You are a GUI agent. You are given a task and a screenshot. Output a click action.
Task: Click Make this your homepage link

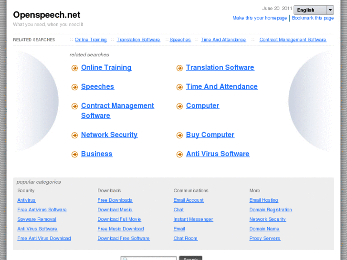(x=260, y=18)
